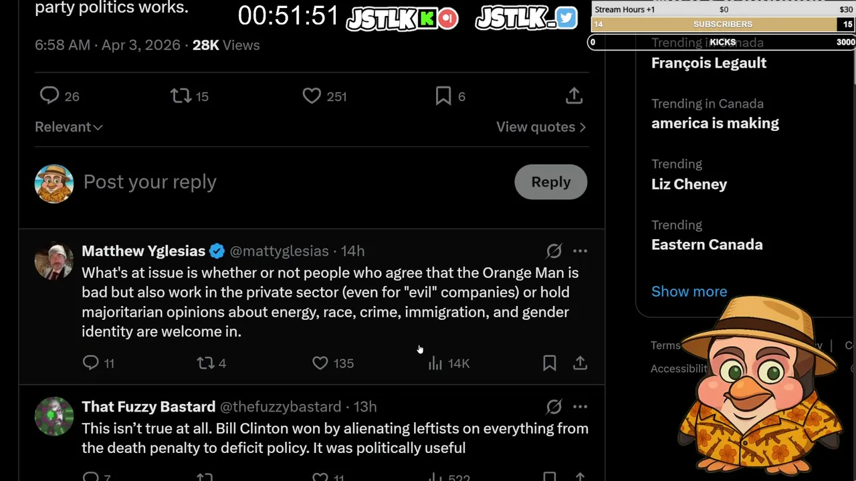The width and height of the screenshot is (856, 481).
Task: Repost Matthew Yglesias's reply
Action: click(205, 363)
